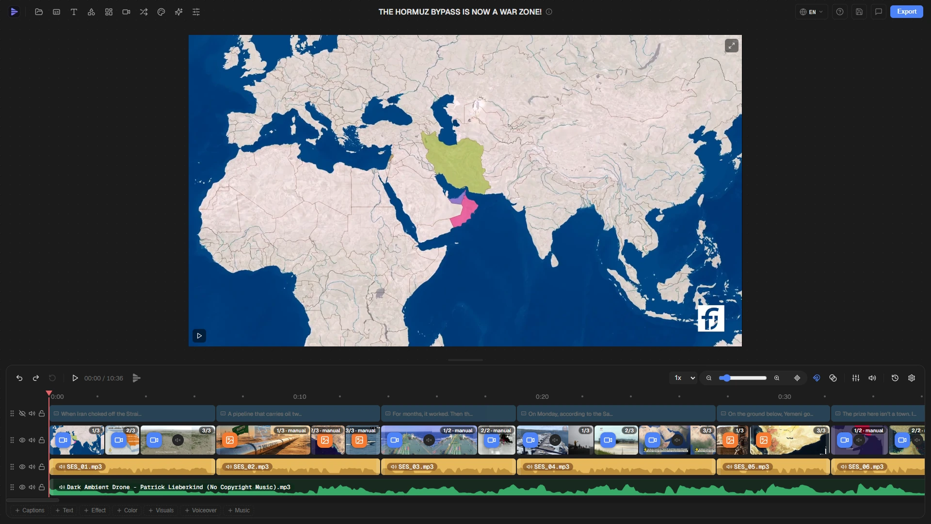931x524 pixels.
Task: Open the adjustment sliders icon in top toolbar
Action: click(x=196, y=12)
